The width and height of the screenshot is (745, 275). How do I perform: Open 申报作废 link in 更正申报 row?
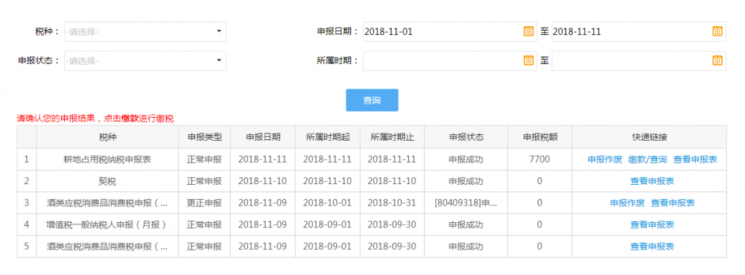click(x=627, y=203)
